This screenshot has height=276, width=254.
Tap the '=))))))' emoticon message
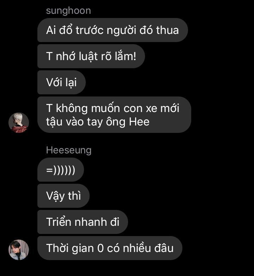click(x=61, y=170)
